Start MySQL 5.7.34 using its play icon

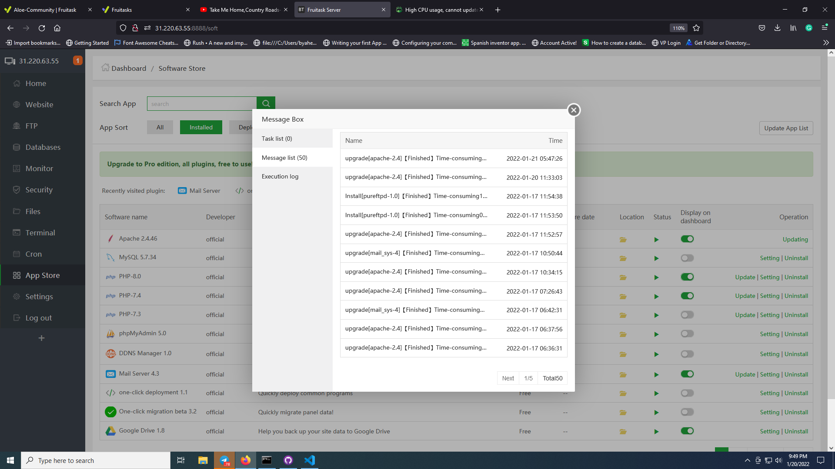click(x=657, y=258)
